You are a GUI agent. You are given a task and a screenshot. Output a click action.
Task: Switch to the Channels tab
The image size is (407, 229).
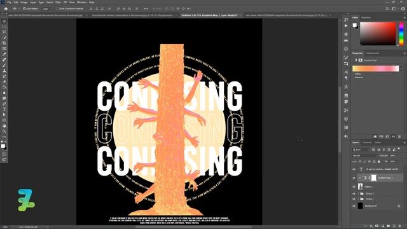click(367, 142)
